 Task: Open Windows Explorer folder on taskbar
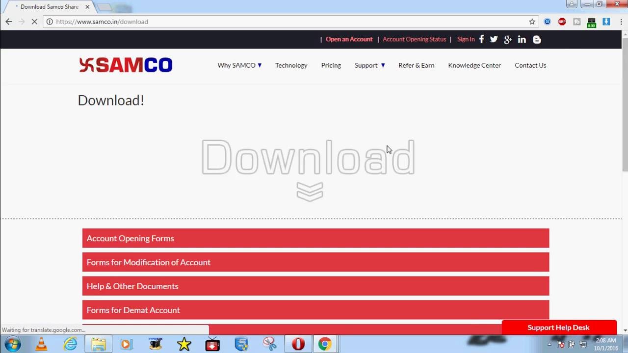99,344
